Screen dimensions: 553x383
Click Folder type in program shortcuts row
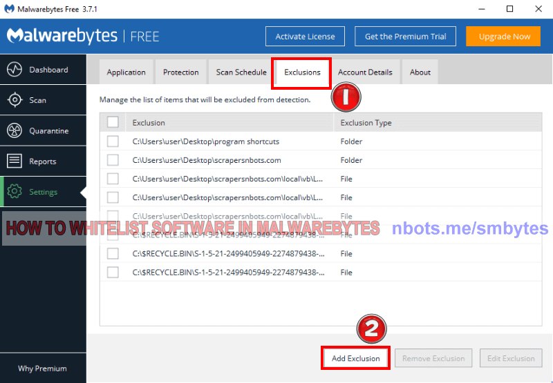pos(351,141)
